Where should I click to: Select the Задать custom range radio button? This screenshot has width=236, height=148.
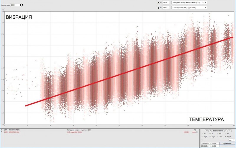point(225,136)
